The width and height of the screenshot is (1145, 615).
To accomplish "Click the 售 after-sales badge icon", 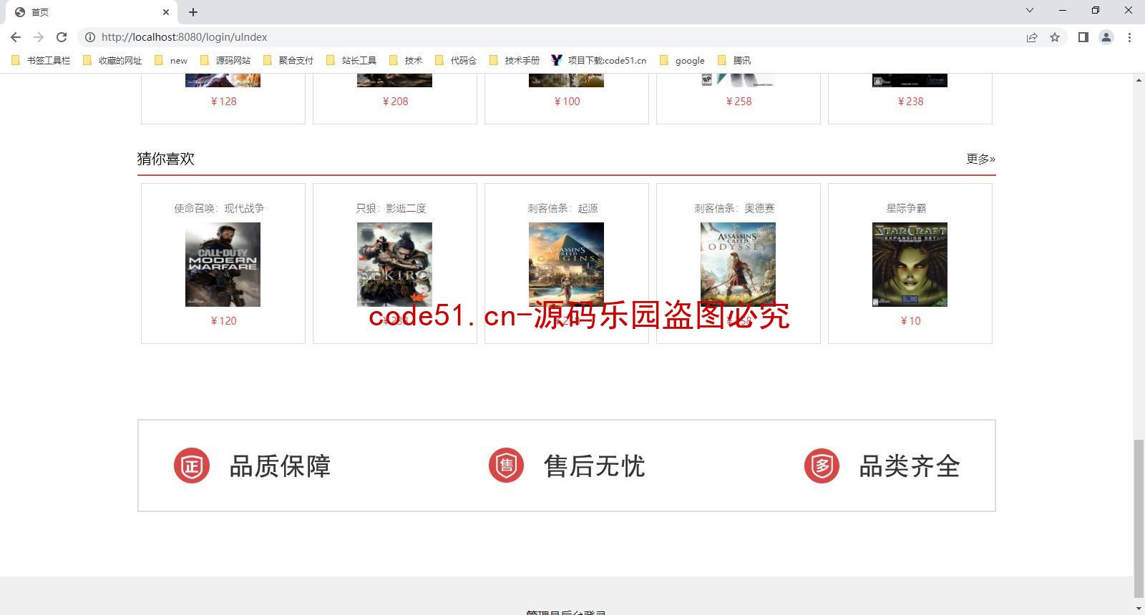I will click(507, 466).
